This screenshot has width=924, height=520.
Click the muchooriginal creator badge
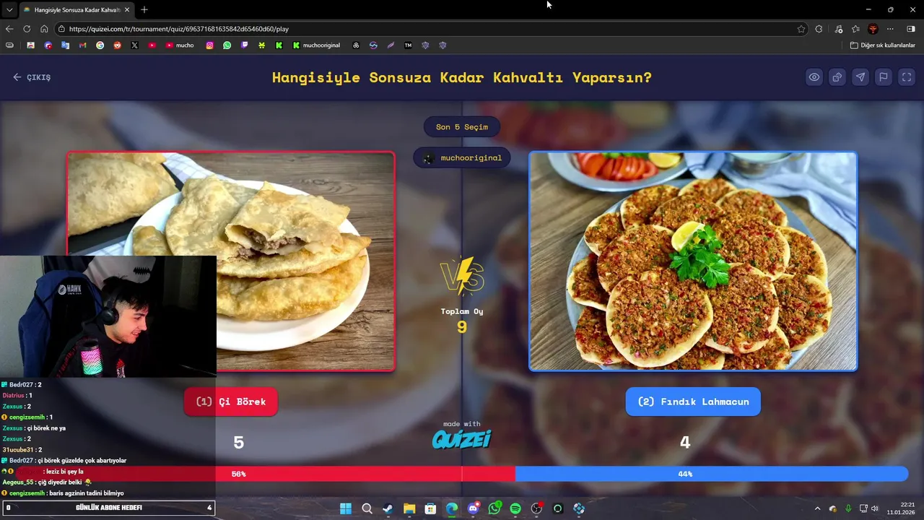[462, 158]
